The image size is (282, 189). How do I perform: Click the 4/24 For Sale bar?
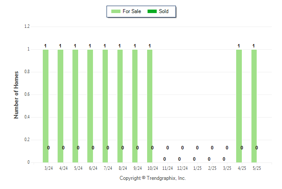click(60, 106)
